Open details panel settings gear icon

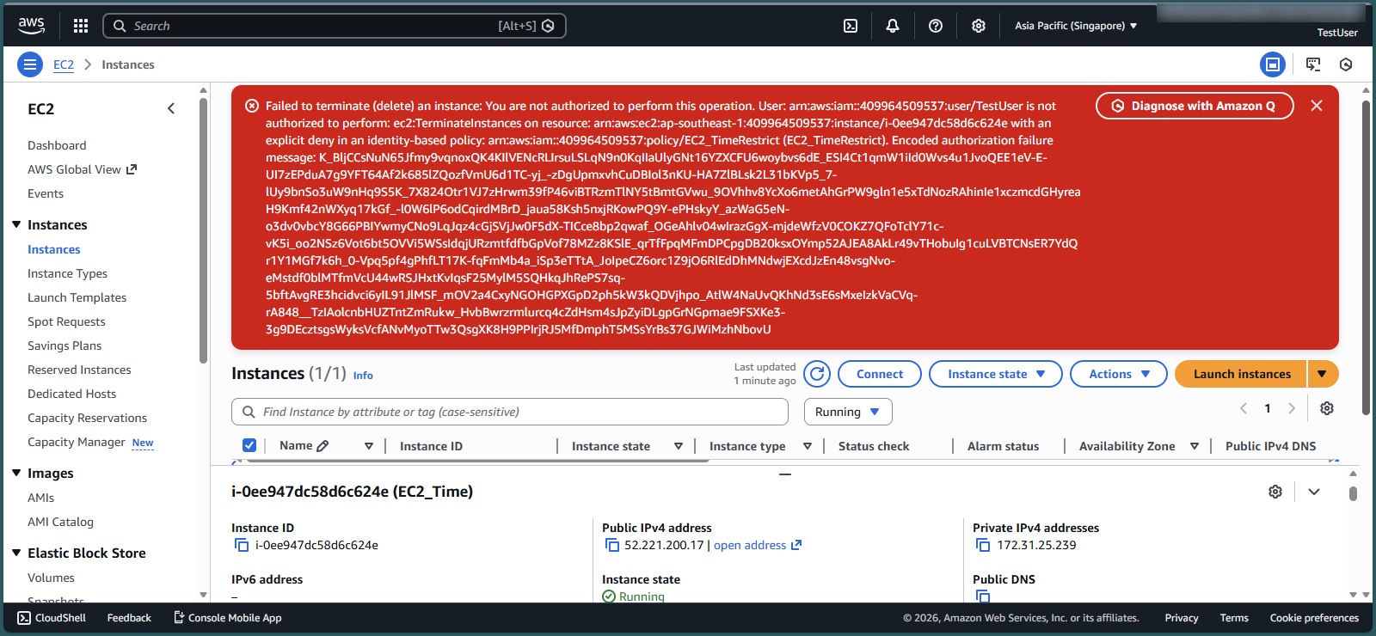[x=1275, y=492]
